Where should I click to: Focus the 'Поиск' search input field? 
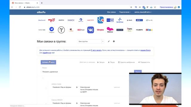[x=77, y=68]
